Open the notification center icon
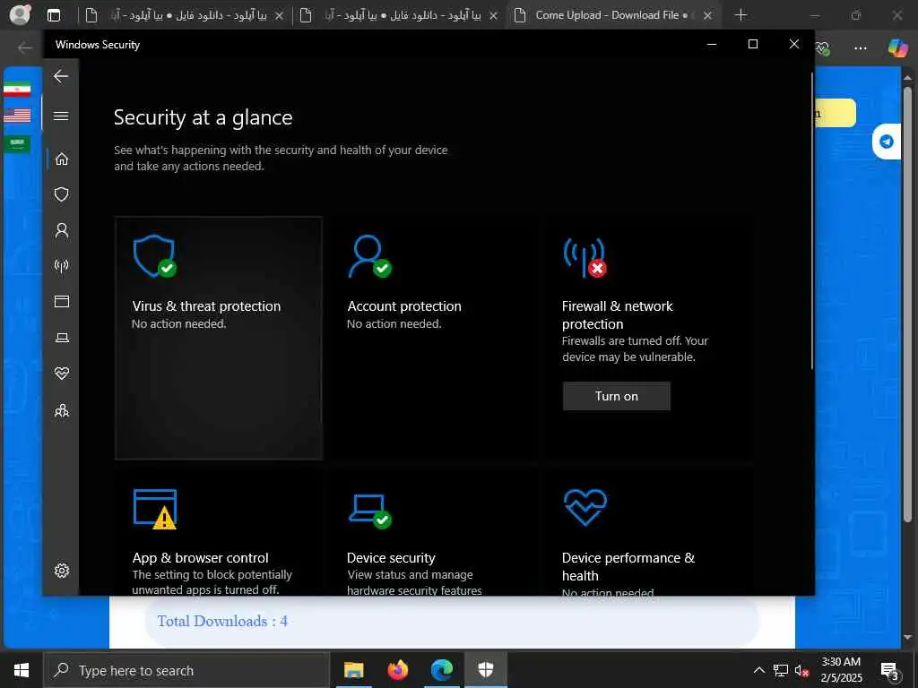918x688 pixels. [x=890, y=670]
